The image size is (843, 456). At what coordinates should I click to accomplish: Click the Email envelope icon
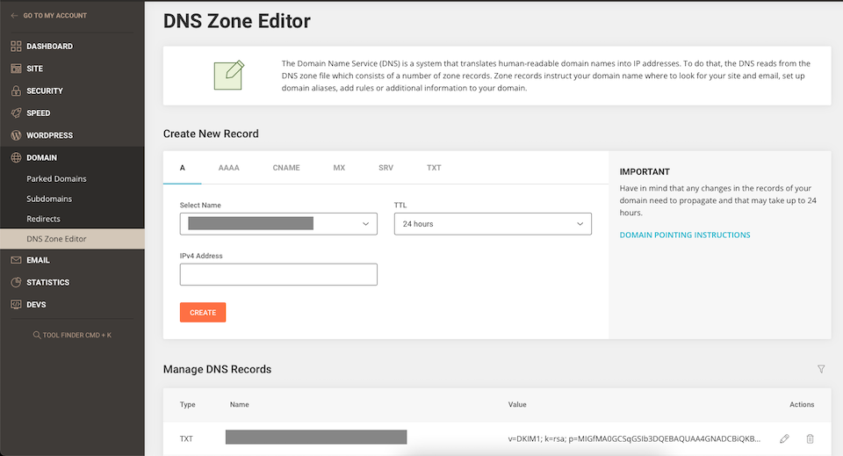coord(16,261)
